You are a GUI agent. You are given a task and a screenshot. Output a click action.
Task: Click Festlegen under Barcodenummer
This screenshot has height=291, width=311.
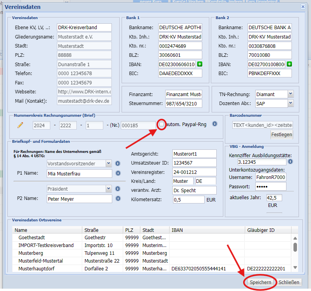pyautogui.click(x=281, y=135)
